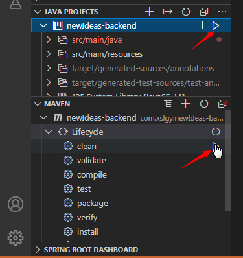Click the Maven panel vertical scrollbar

click(x=228, y=161)
